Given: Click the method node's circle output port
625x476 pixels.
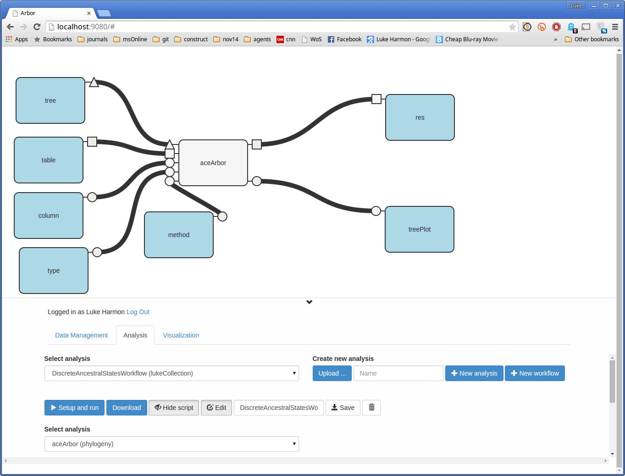Looking at the screenshot, I should click(x=222, y=216).
